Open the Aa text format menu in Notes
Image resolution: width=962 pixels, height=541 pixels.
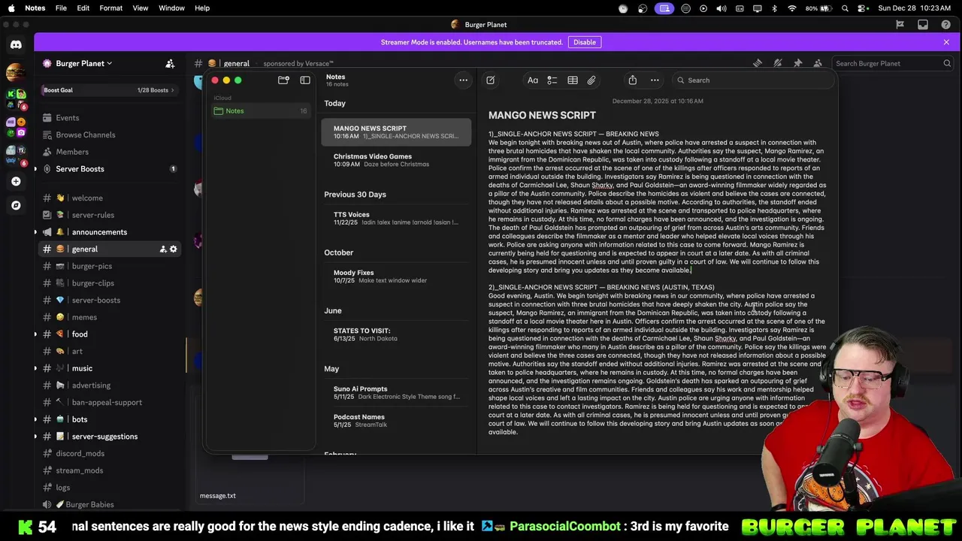(533, 80)
